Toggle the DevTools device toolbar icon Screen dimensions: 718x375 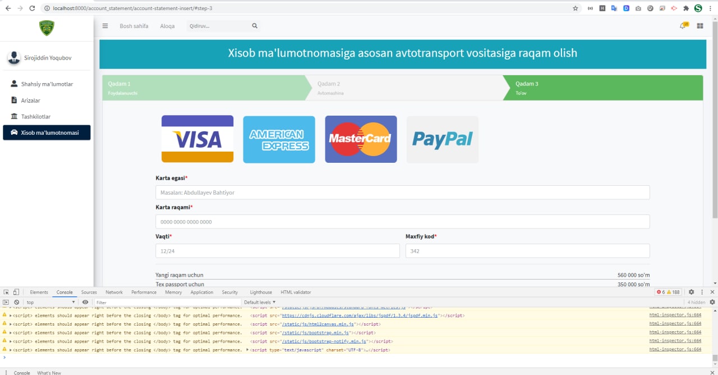click(16, 292)
